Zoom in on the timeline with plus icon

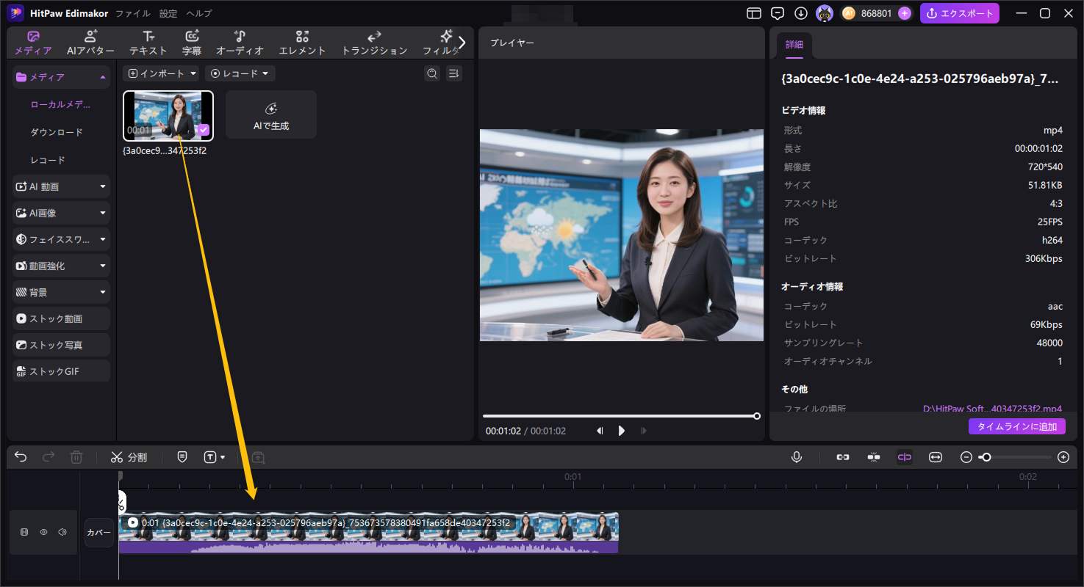click(x=1063, y=456)
